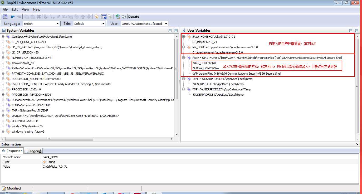Click the UATDATA variable icon

tap(8, 116)
